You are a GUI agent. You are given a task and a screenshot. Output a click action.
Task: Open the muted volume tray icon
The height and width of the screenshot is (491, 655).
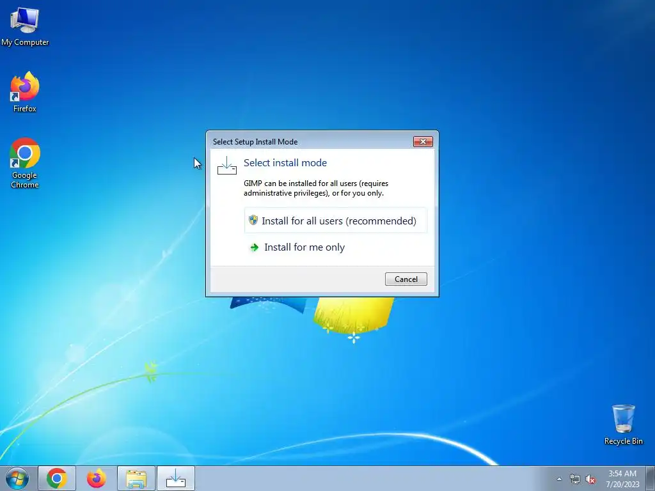click(x=590, y=479)
